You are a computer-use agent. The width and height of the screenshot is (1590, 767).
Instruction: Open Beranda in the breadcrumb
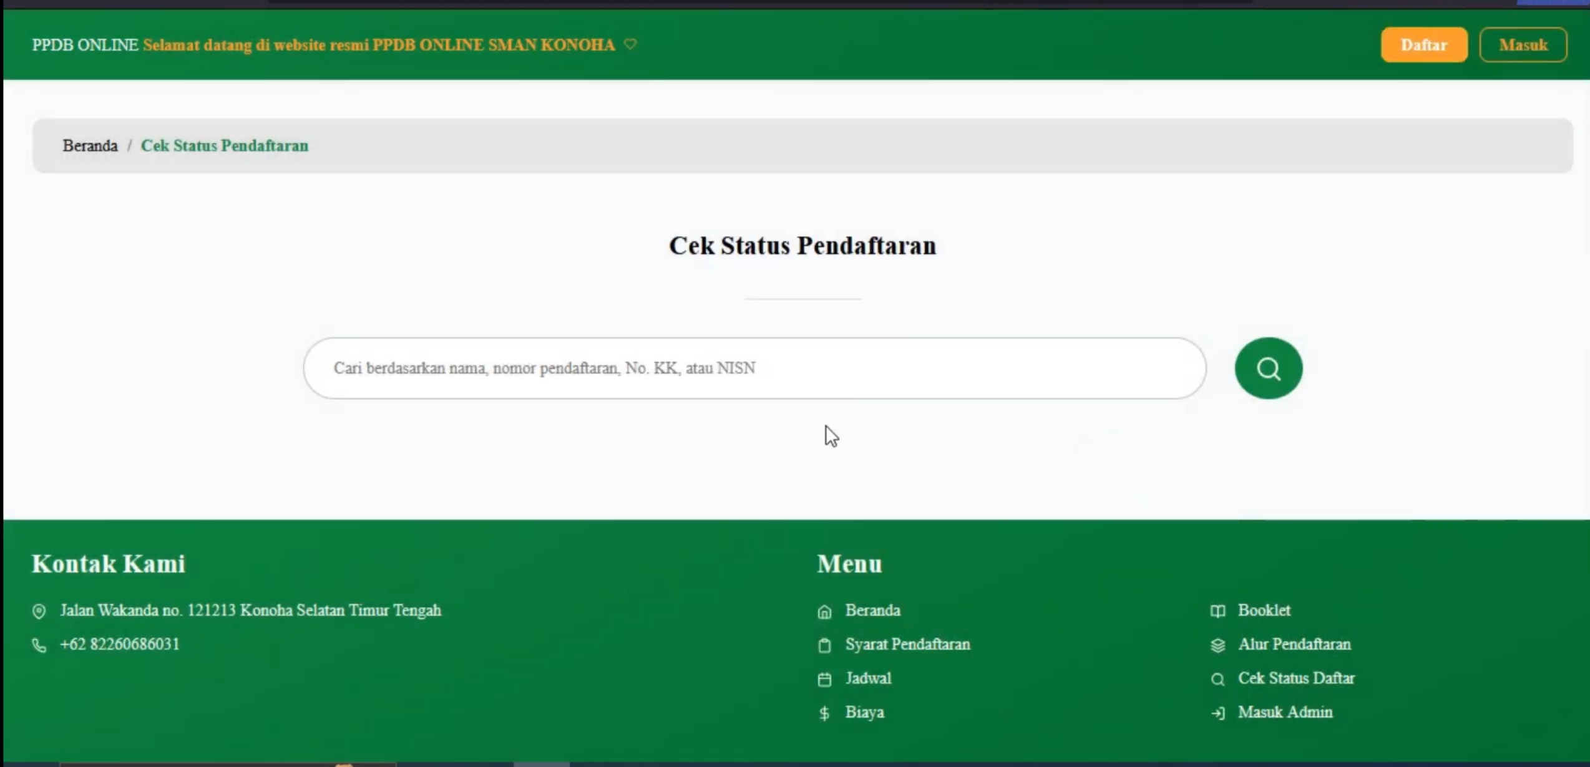[x=90, y=145]
